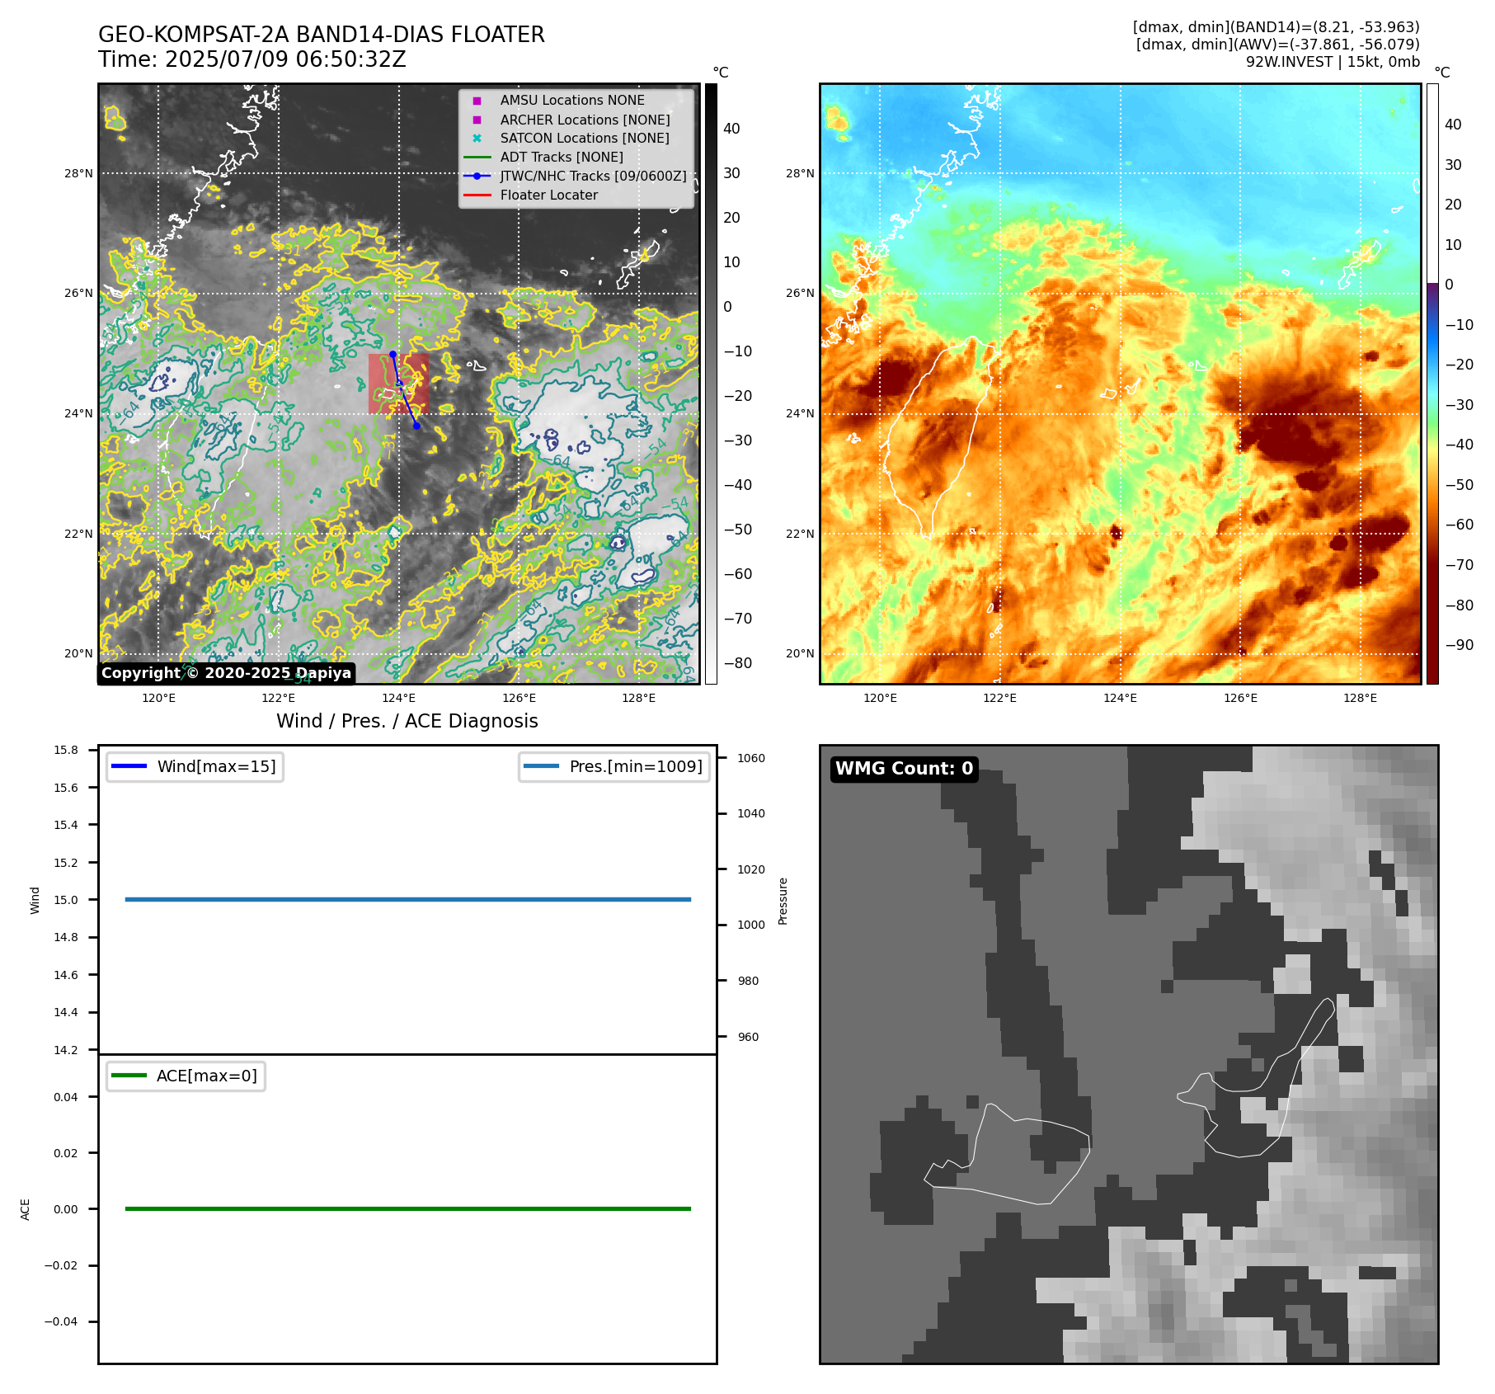
Task: Click the magenta AMSU square legend marker
Action: click(477, 101)
